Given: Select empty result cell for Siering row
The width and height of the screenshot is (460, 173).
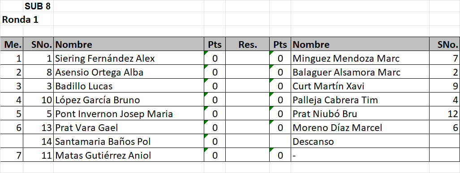Looking at the screenshot, I should pyautogui.click(x=248, y=59).
